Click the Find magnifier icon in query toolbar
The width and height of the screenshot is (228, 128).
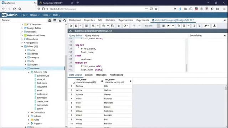tap(93, 26)
